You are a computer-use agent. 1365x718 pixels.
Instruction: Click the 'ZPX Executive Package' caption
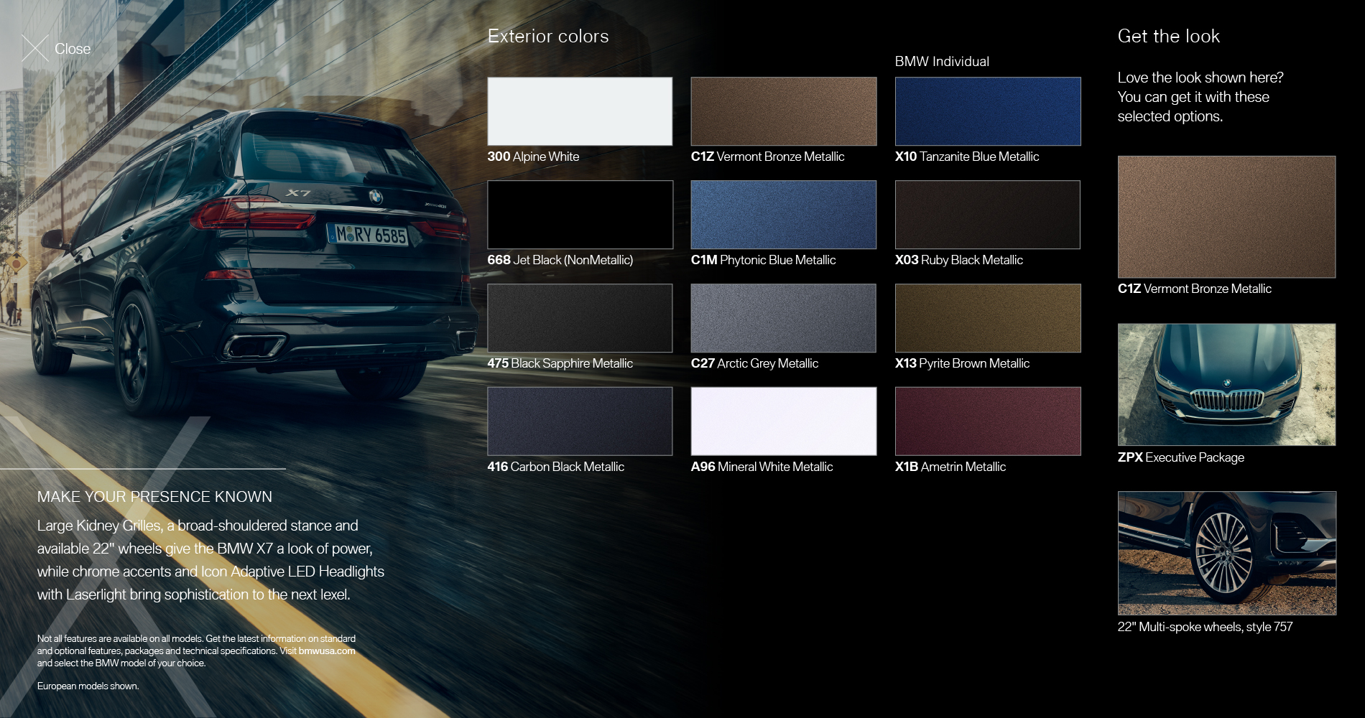click(x=1181, y=457)
